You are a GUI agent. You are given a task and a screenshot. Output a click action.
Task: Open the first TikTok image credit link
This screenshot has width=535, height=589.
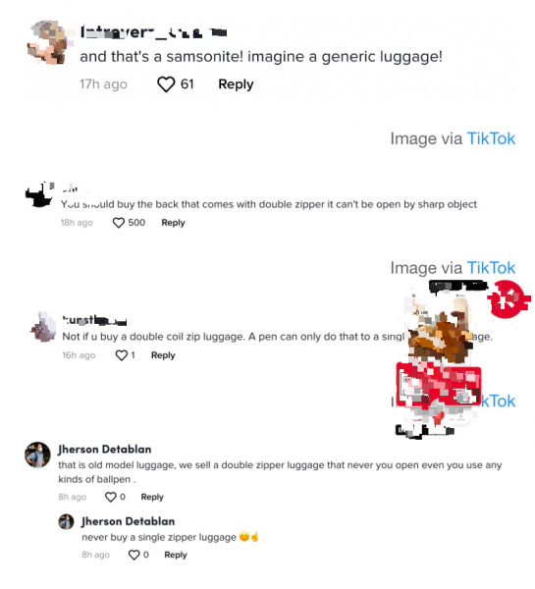tap(491, 138)
